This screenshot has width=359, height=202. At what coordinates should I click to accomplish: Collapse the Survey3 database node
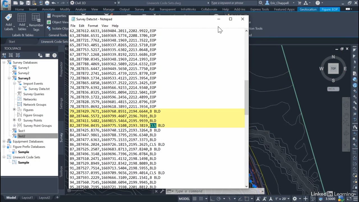9,78
